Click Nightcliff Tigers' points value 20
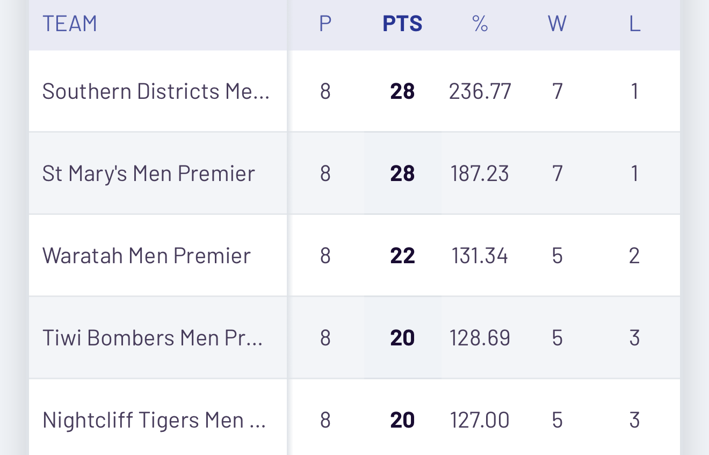The height and width of the screenshot is (455, 709). pos(402,420)
